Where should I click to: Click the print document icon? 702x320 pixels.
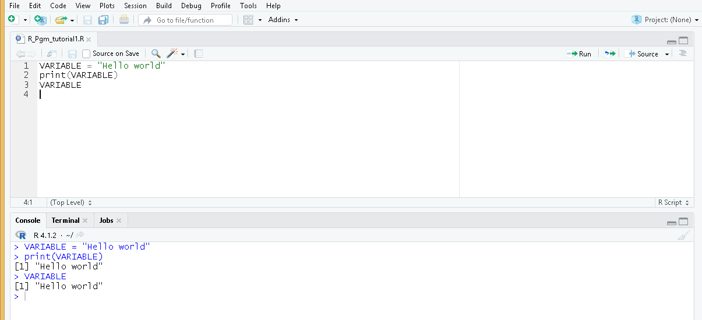pos(124,20)
